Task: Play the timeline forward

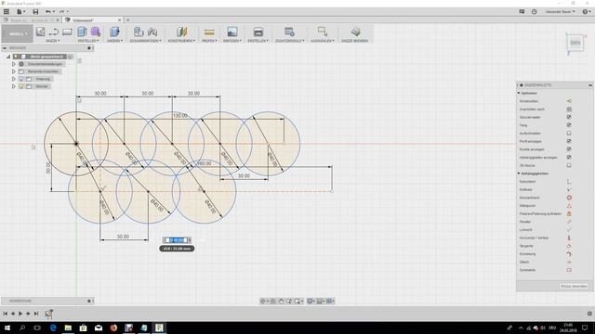Action: 20,314
